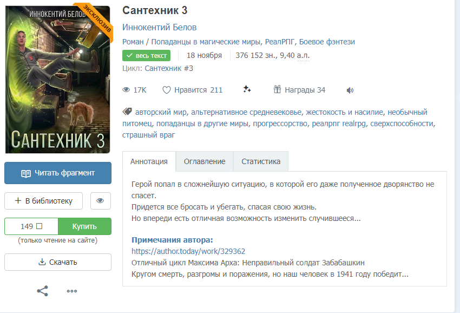Switch to the Оглавление tab
The image size is (460, 313).
[x=205, y=161]
